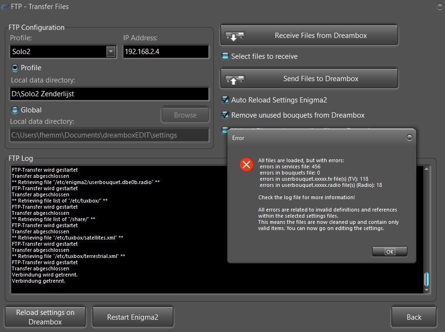The height and width of the screenshot is (332, 445).
Task: Click Reload settings on Dreambox button
Action: tap(45, 317)
